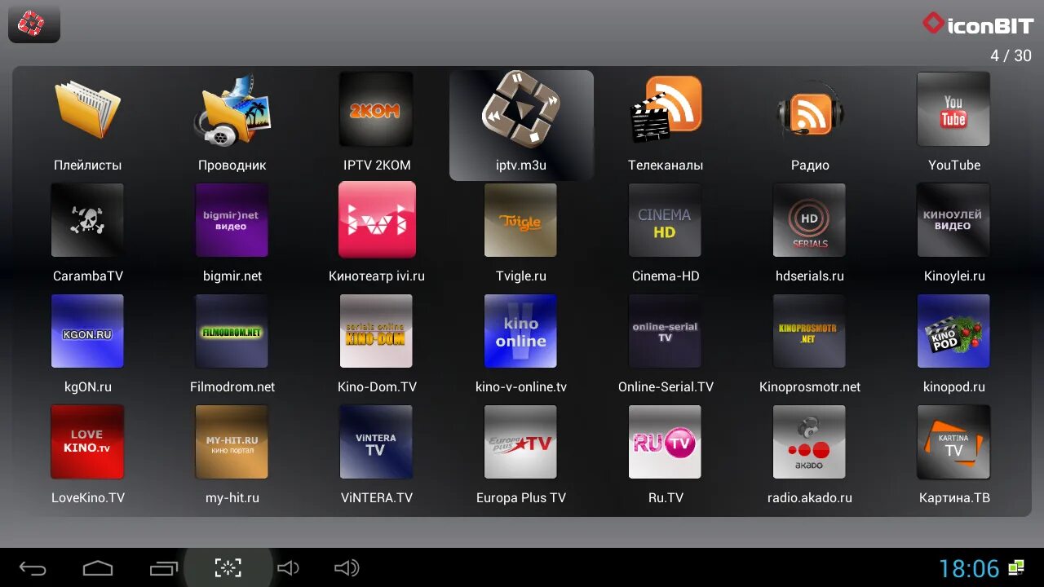This screenshot has height=587, width=1044.
Task: Open the kgON.ru icon
Action: tap(87, 331)
